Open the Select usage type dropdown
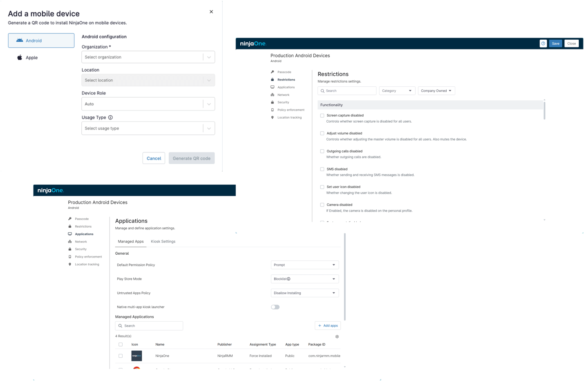This screenshot has height=381, width=584. (148, 128)
